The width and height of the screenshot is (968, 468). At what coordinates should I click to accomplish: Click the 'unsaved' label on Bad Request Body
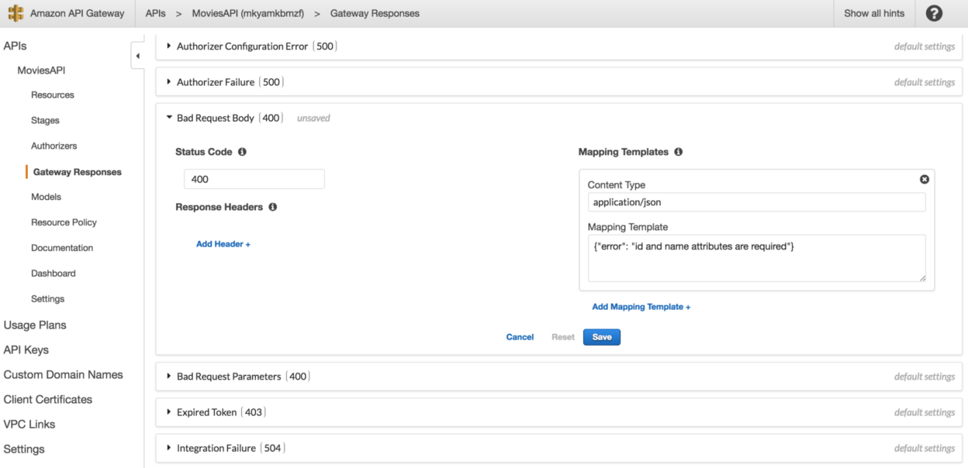pyautogui.click(x=314, y=118)
